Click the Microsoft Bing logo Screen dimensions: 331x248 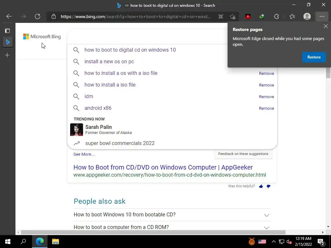[x=42, y=36]
